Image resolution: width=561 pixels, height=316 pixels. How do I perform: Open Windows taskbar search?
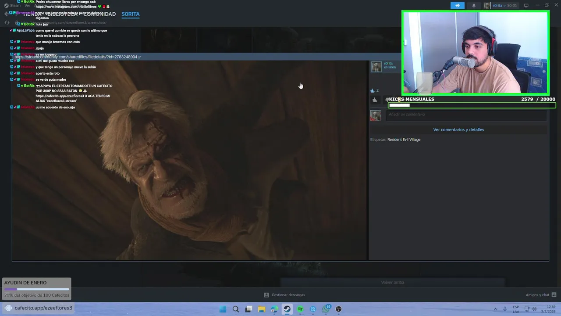coord(236,309)
